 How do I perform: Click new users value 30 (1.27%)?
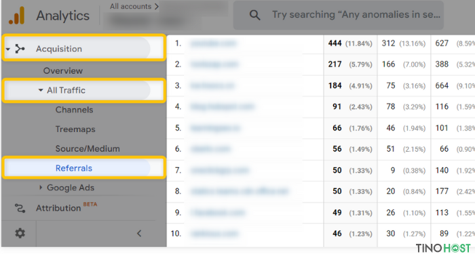406,234
